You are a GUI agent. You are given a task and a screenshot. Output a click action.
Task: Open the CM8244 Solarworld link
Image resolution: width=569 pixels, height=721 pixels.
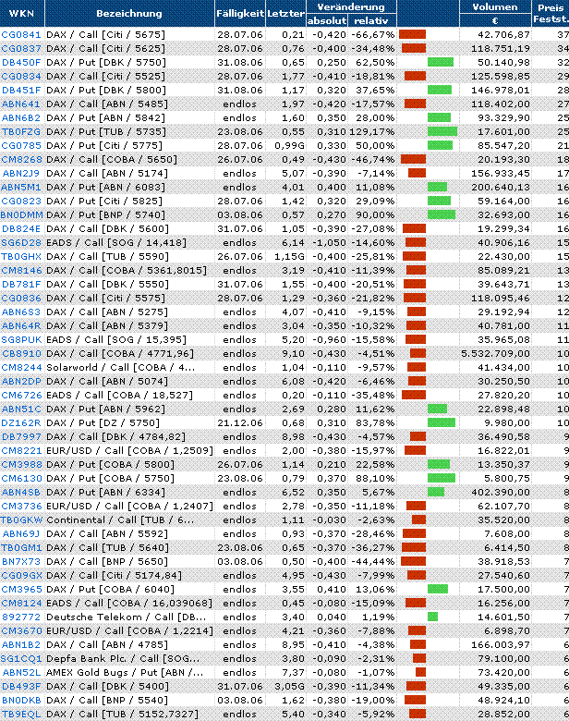(21, 367)
